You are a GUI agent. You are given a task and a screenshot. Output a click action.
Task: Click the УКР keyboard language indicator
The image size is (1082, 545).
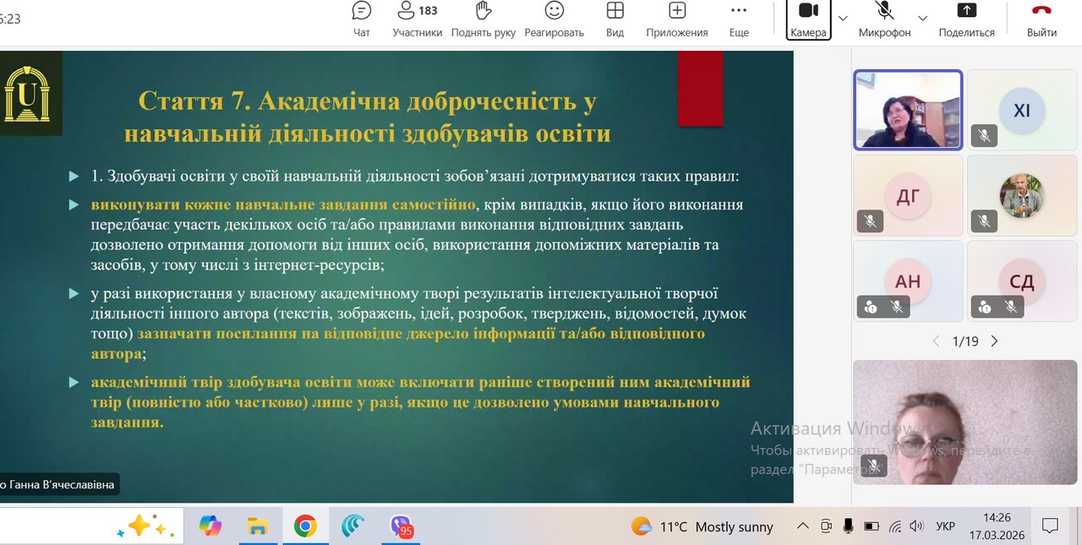(945, 526)
